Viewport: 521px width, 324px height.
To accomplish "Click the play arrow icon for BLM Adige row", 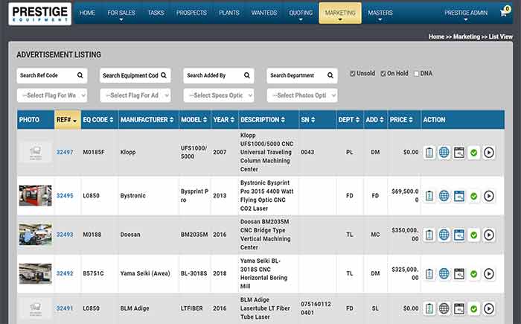I will pos(488,308).
